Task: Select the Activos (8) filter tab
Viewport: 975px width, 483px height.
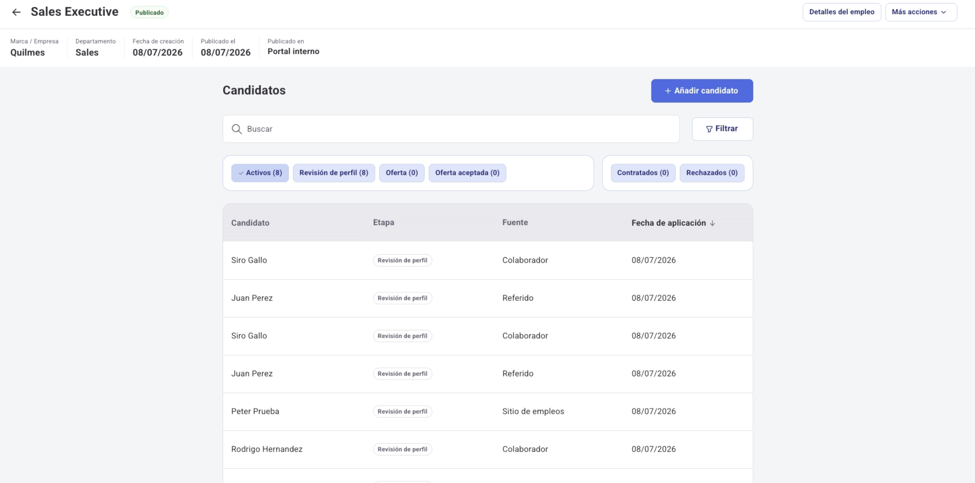Action: 260,173
